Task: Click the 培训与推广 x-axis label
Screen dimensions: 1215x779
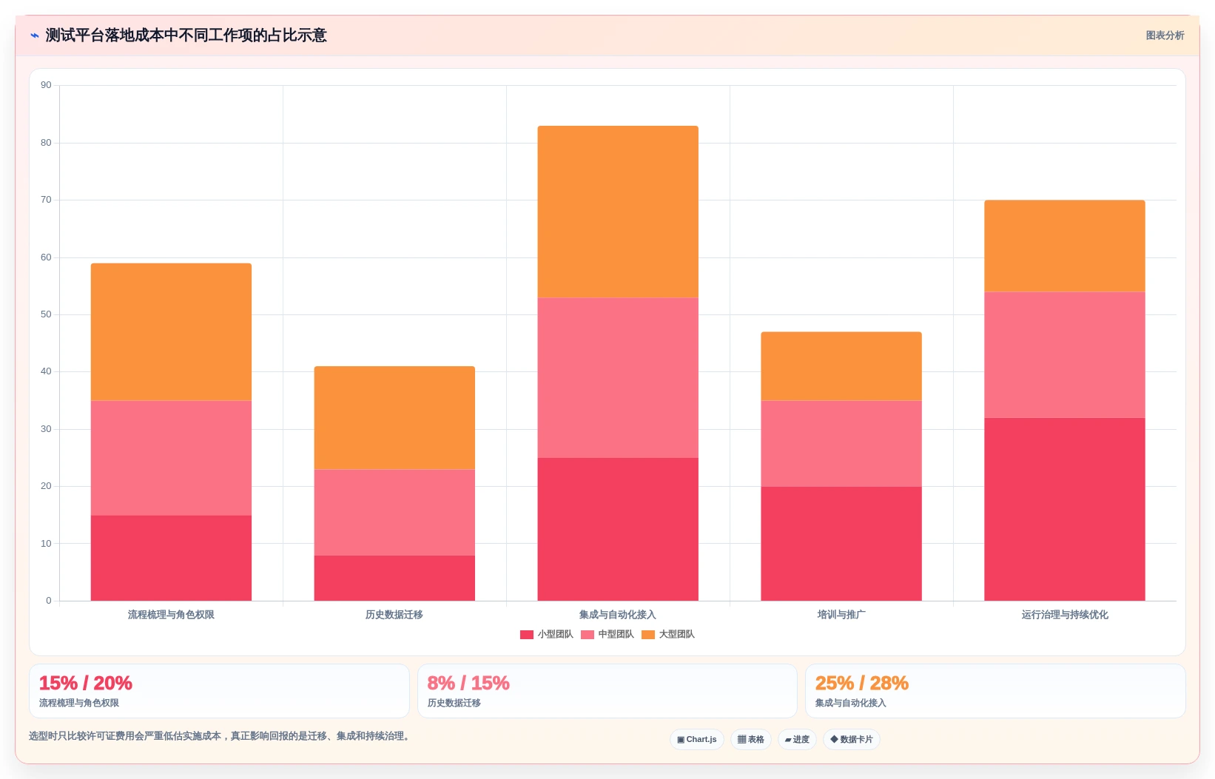Action: click(841, 615)
